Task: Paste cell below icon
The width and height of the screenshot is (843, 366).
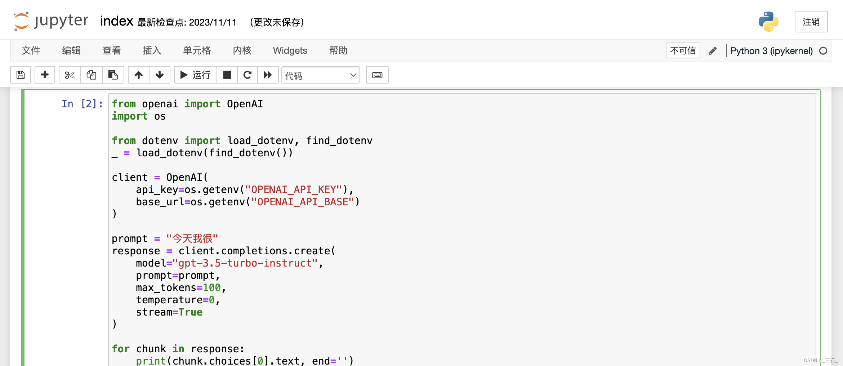Action: point(113,75)
